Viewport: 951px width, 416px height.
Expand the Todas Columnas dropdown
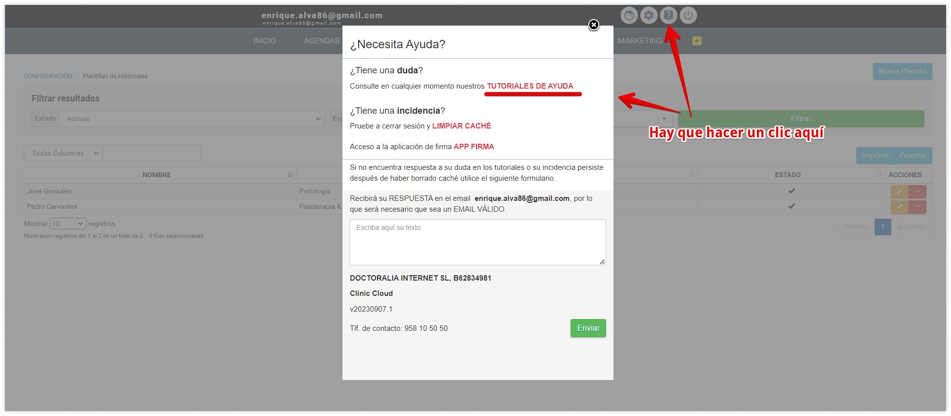(x=63, y=153)
